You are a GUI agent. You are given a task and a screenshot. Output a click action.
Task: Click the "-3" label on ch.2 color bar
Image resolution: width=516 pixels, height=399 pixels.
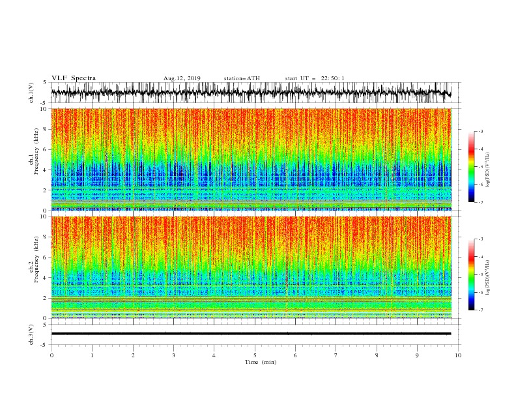coord(481,239)
